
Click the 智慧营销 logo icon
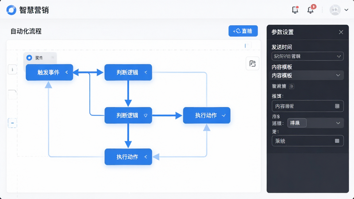pyautogui.click(x=12, y=10)
